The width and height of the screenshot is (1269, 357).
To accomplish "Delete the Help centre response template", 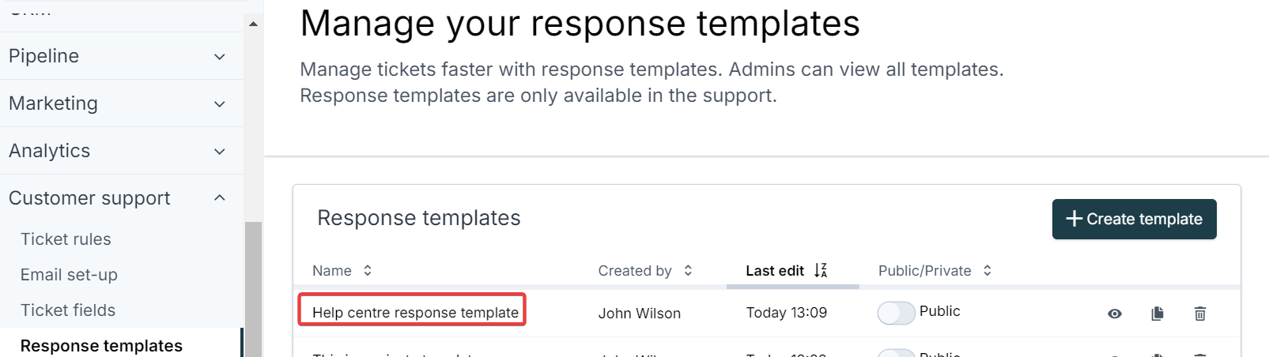I will pyautogui.click(x=1199, y=314).
